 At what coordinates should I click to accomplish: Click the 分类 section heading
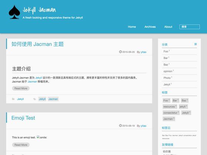(x=164, y=45)
